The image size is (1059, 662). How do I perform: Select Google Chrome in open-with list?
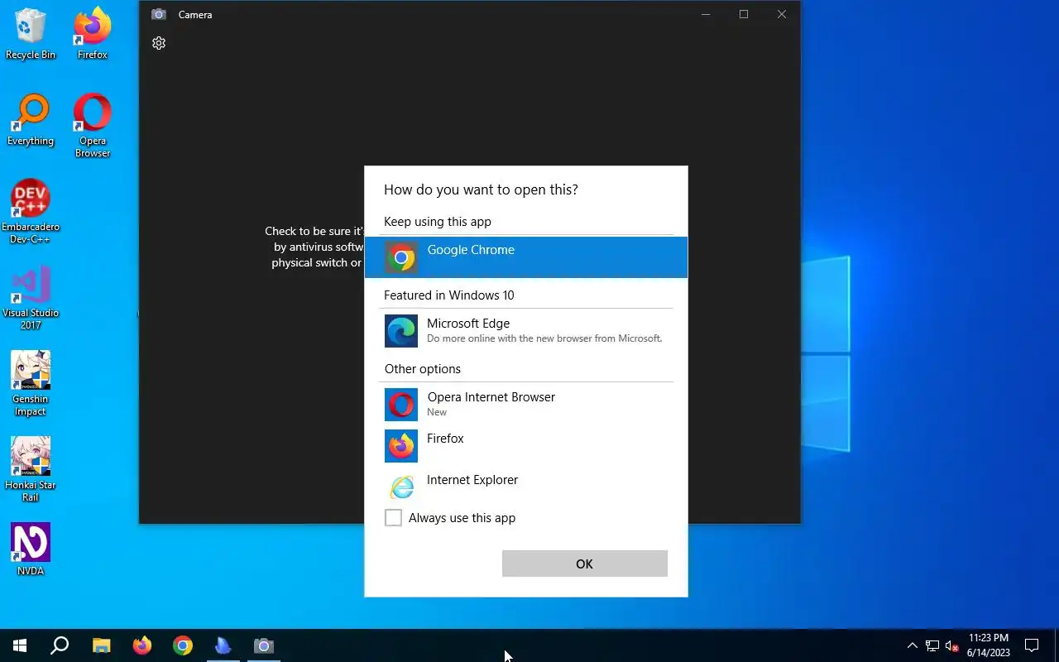point(526,257)
